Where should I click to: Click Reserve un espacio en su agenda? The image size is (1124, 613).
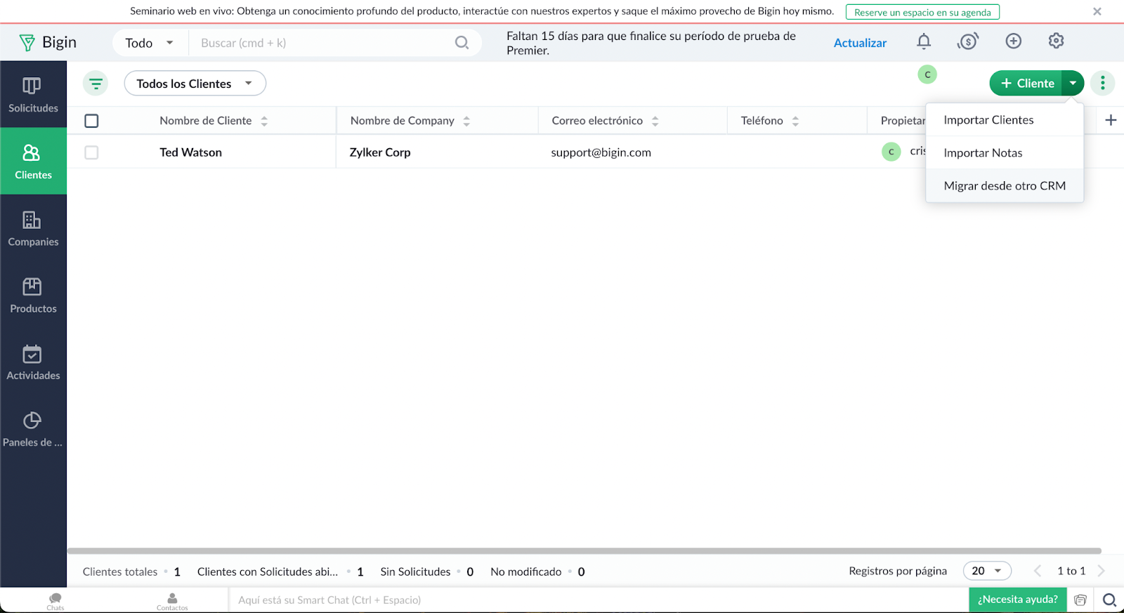point(922,12)
